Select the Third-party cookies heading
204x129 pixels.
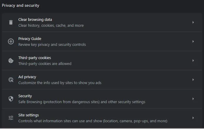[x=35, y=58]
